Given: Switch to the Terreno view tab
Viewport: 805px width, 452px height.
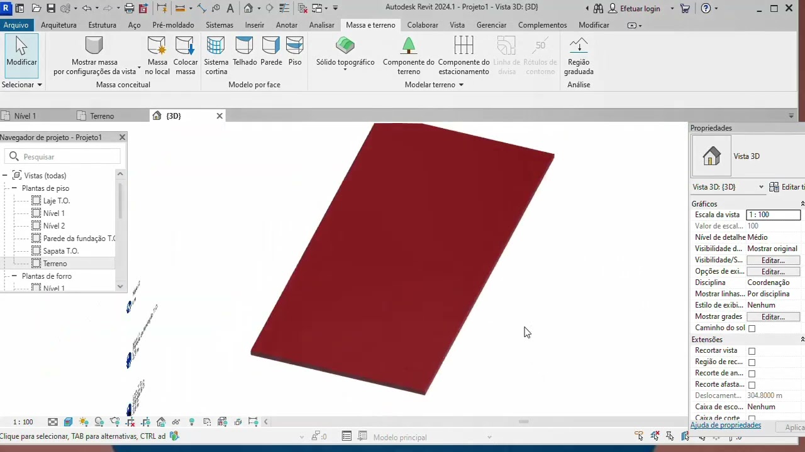Looking at the screenshot, I should (x=102, y=116).
